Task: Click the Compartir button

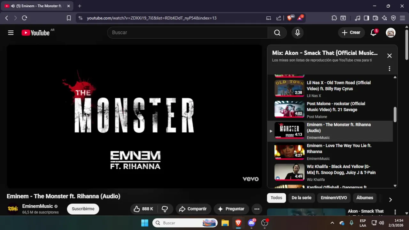Action: (193, 209)
